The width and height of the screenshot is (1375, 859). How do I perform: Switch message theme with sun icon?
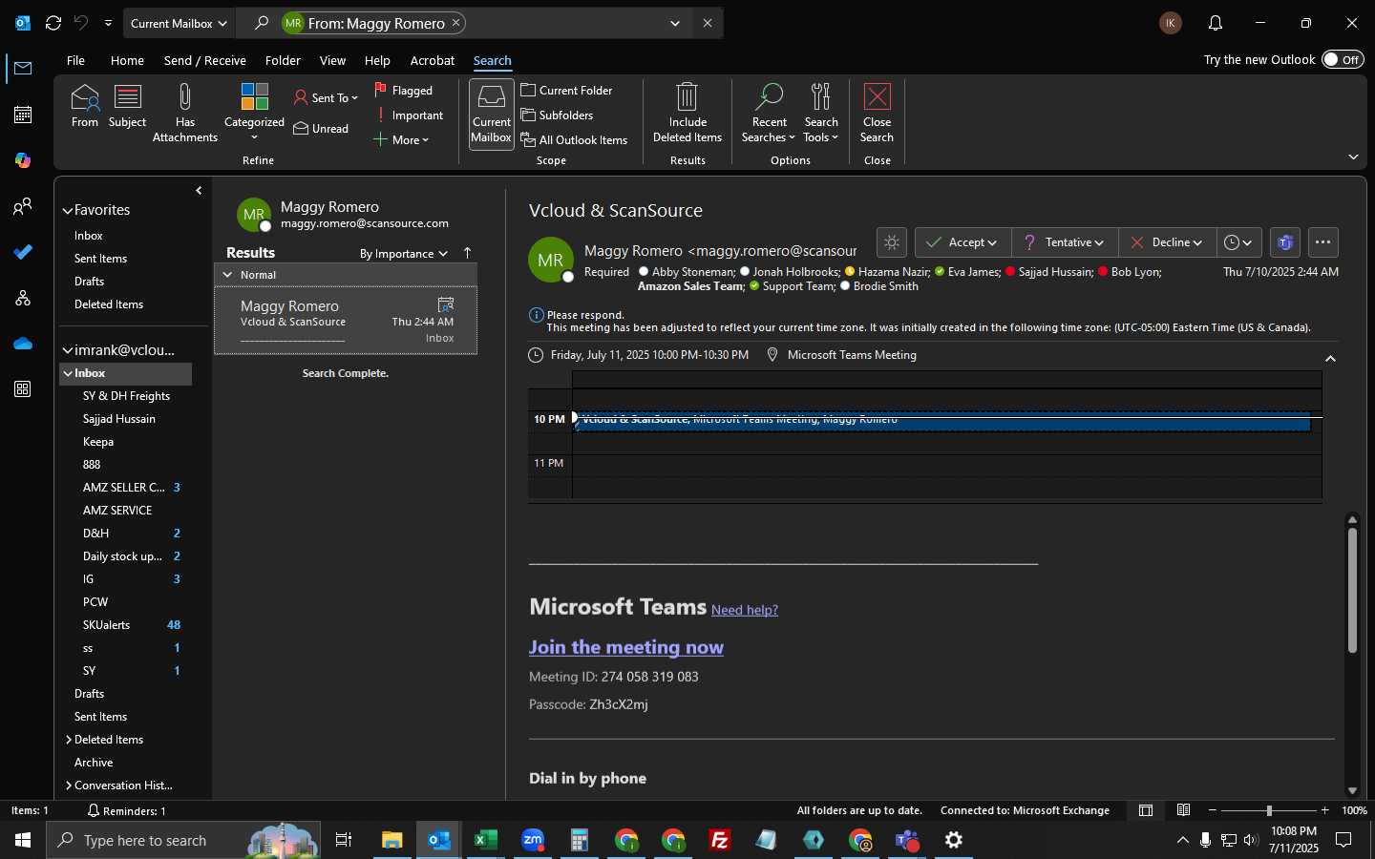pyautogui.click(x=892, y=242)
